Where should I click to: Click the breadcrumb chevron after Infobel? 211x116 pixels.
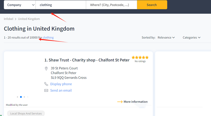point(16,19)
